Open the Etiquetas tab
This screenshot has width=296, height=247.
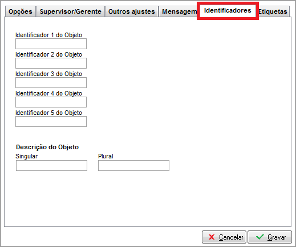(273, 11)
